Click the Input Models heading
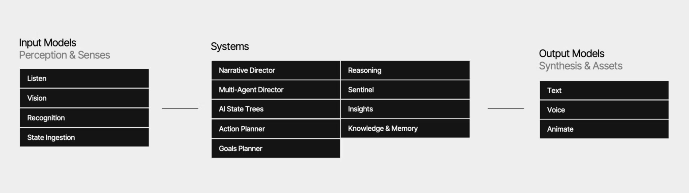 tap(47, 43)
